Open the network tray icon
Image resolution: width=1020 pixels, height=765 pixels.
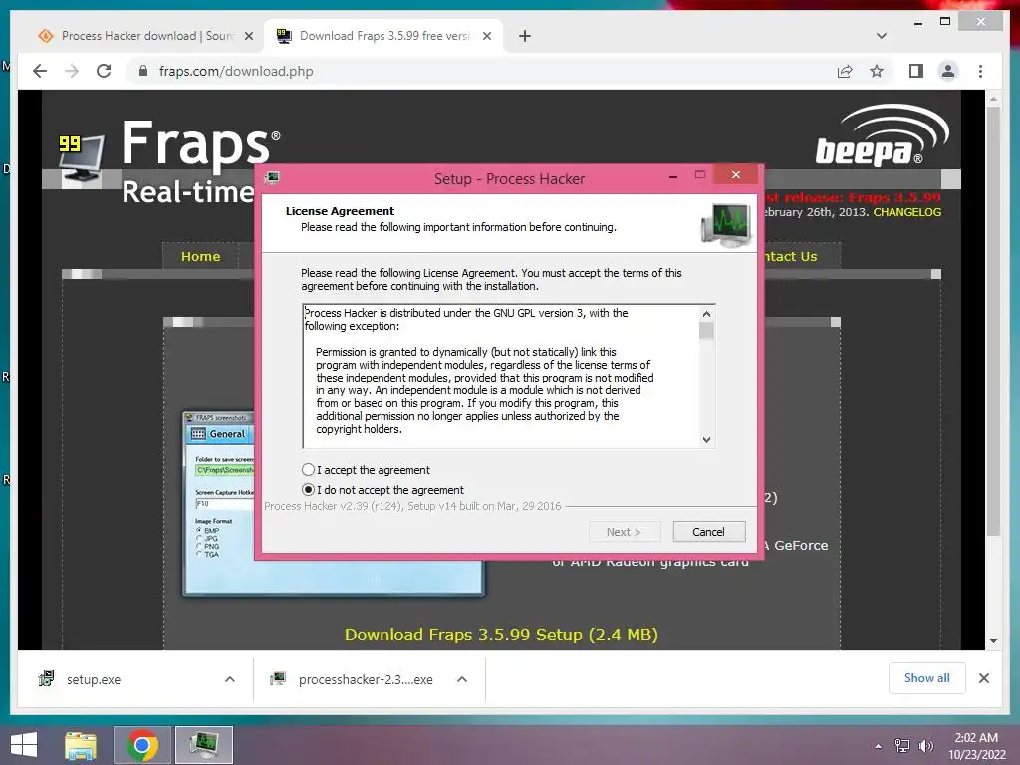(902, 746)
